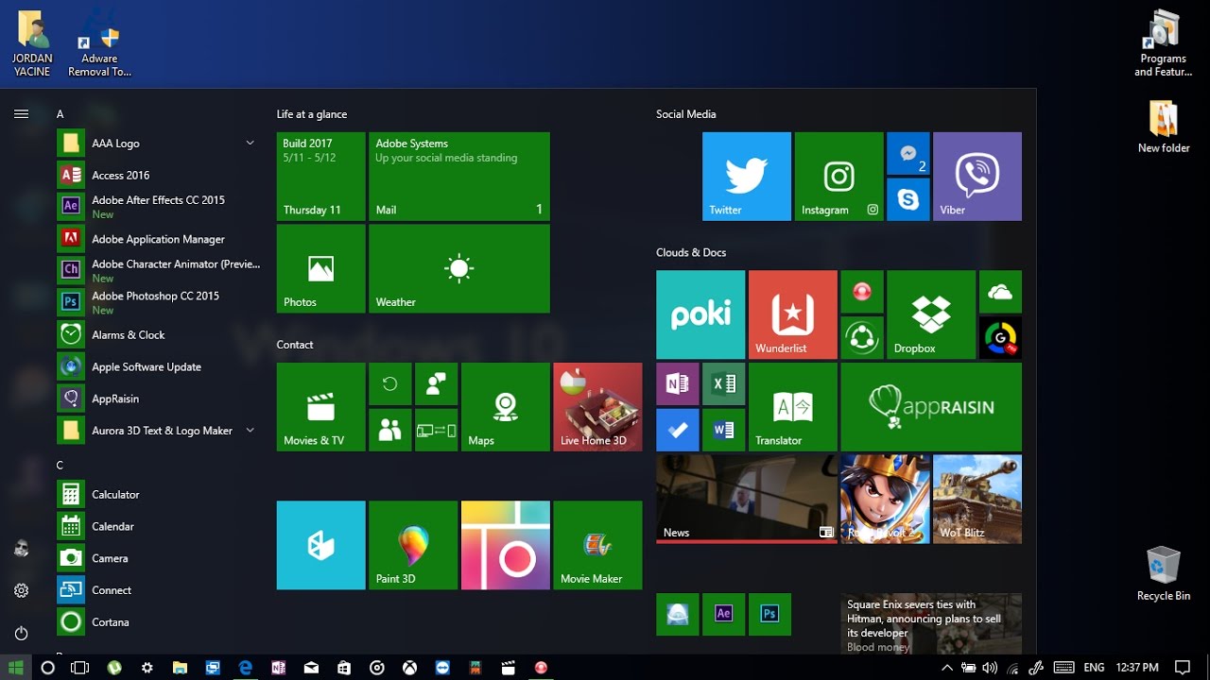
Task: Launch Adobe After Effects CC 2015
Action: coord(157,207)
